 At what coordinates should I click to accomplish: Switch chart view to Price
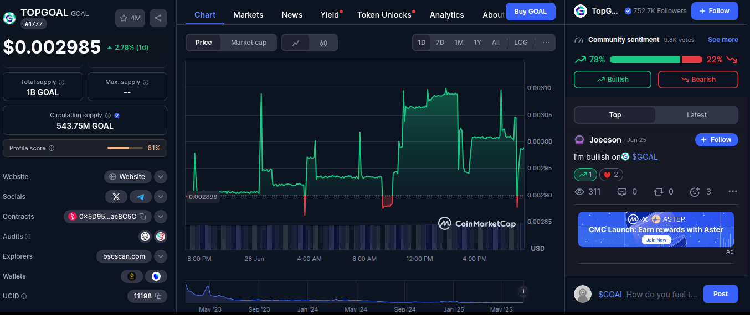click(x=204, y=43)
